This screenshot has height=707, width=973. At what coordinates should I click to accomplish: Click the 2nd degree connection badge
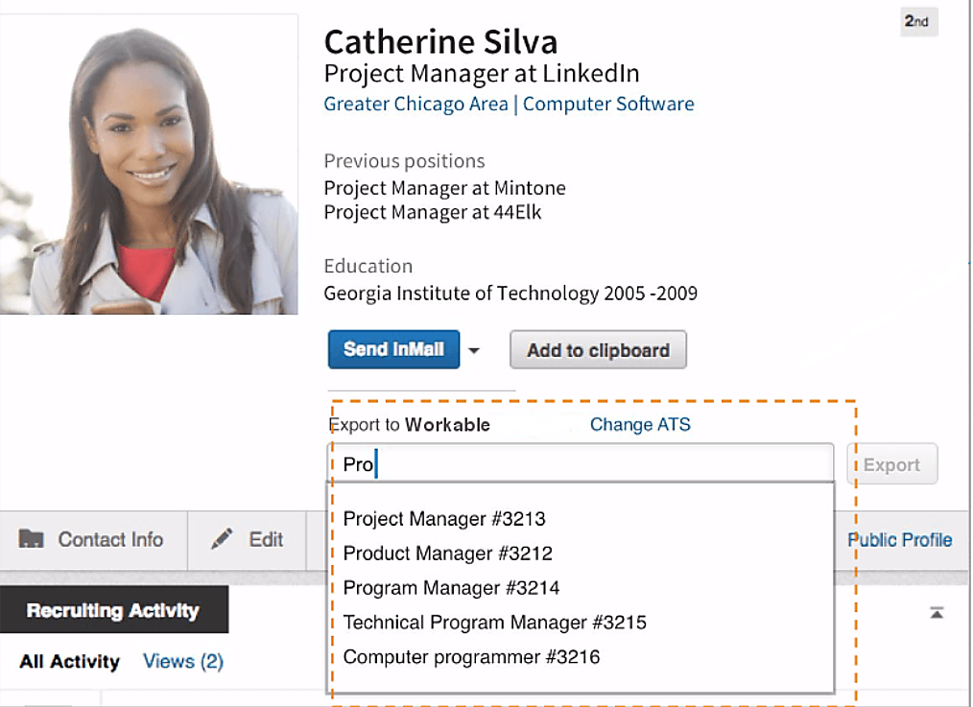pos(918,21)
